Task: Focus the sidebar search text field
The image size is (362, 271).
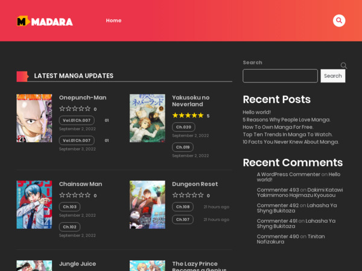Action: tap(280, 76)
